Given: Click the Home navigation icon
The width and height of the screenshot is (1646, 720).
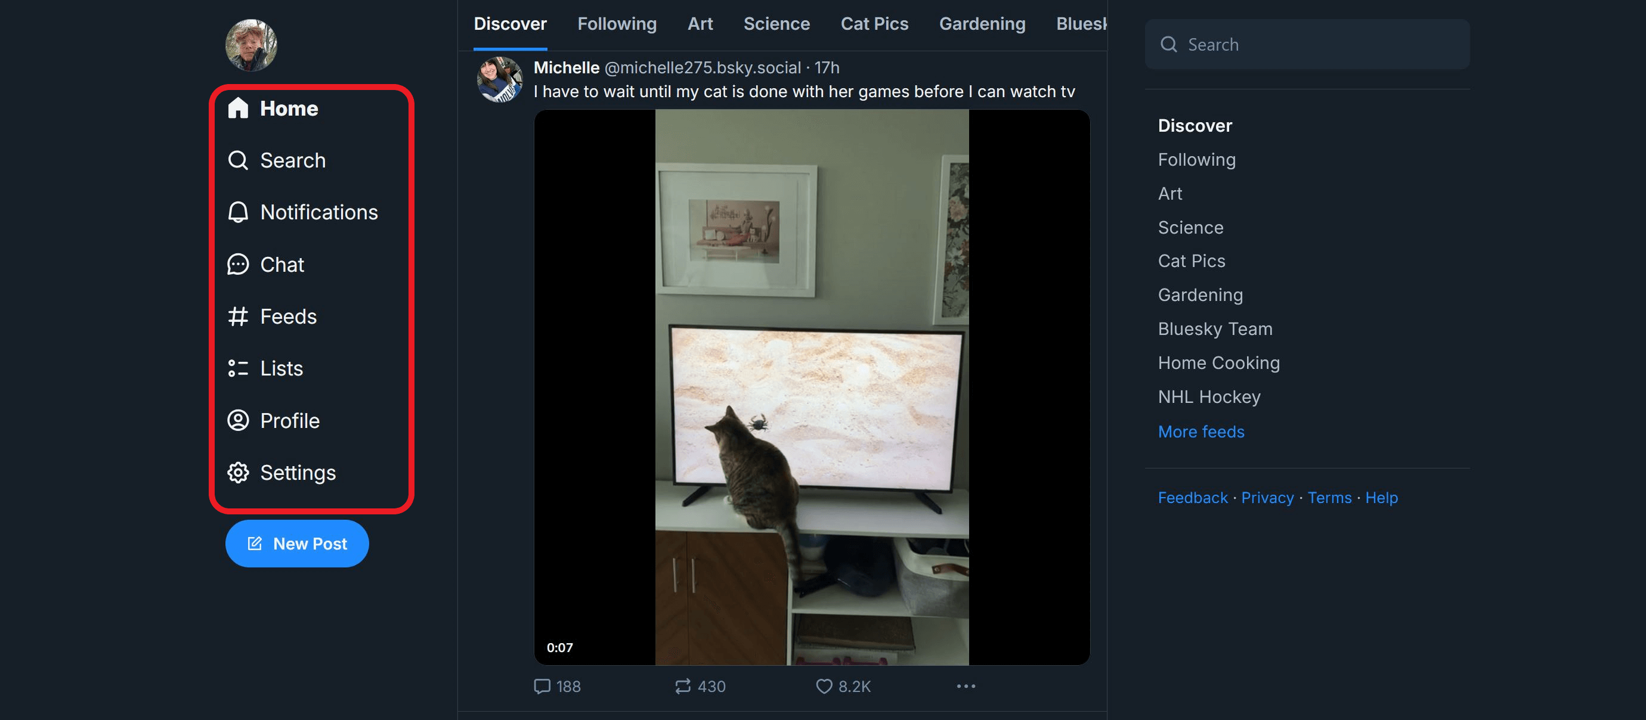Looking at the screenshot, I should click(x=239, y=107).
